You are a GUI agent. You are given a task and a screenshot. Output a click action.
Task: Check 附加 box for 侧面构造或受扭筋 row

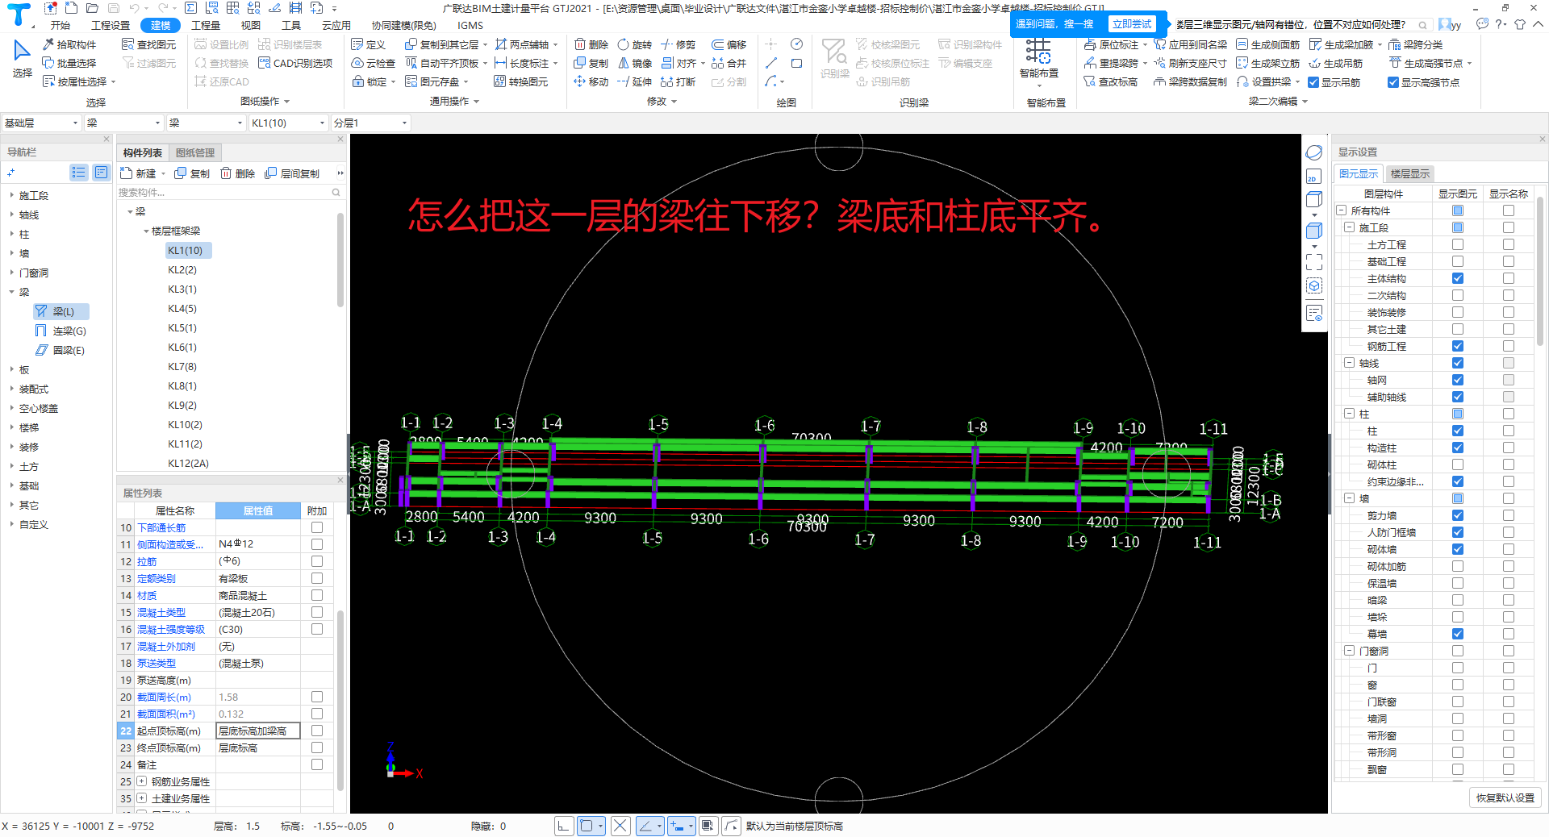[x=317, y=544]
